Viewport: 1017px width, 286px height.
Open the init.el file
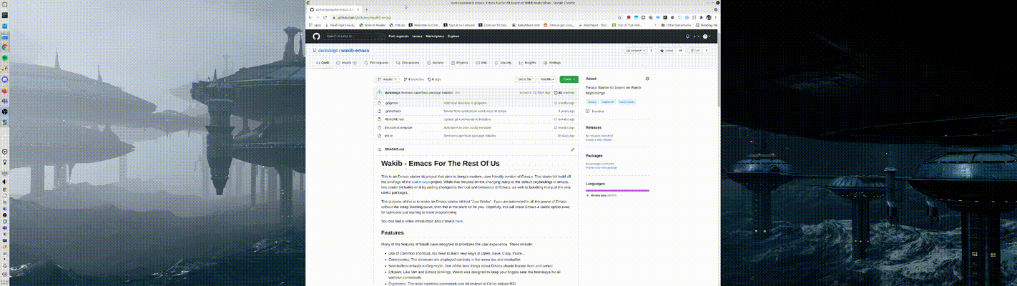(388, 136)
